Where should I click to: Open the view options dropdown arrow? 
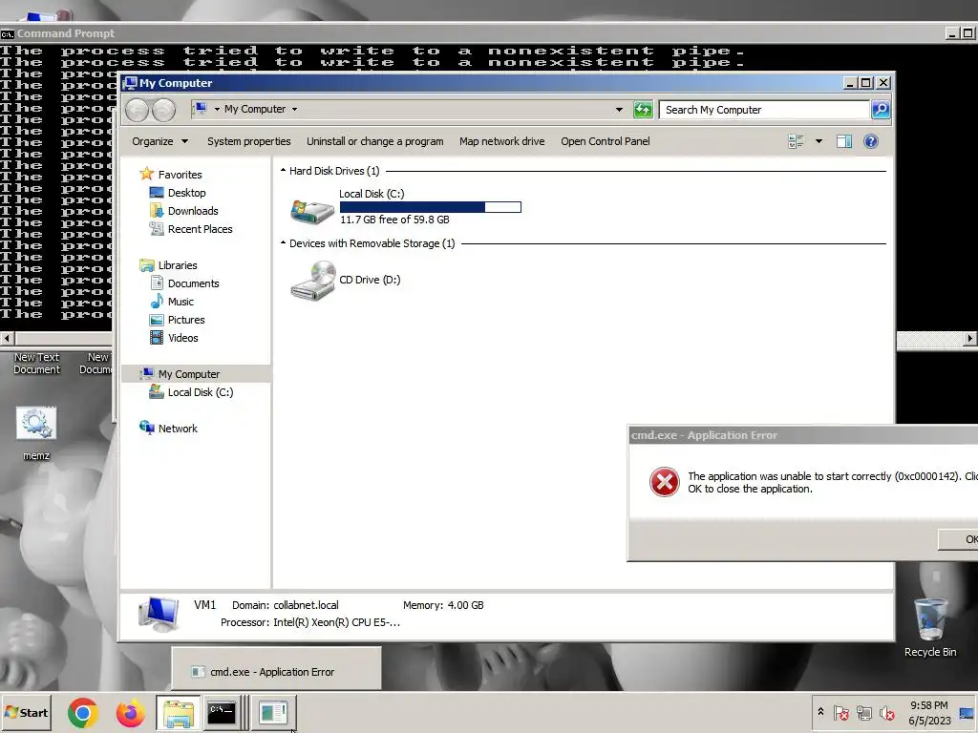coord(819,141)
